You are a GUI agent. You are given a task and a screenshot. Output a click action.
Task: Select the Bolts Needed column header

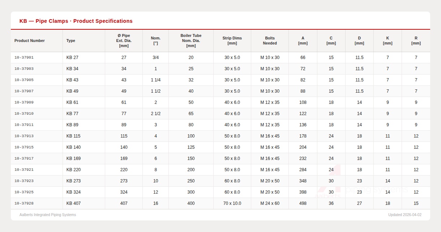tap(270, 41)
